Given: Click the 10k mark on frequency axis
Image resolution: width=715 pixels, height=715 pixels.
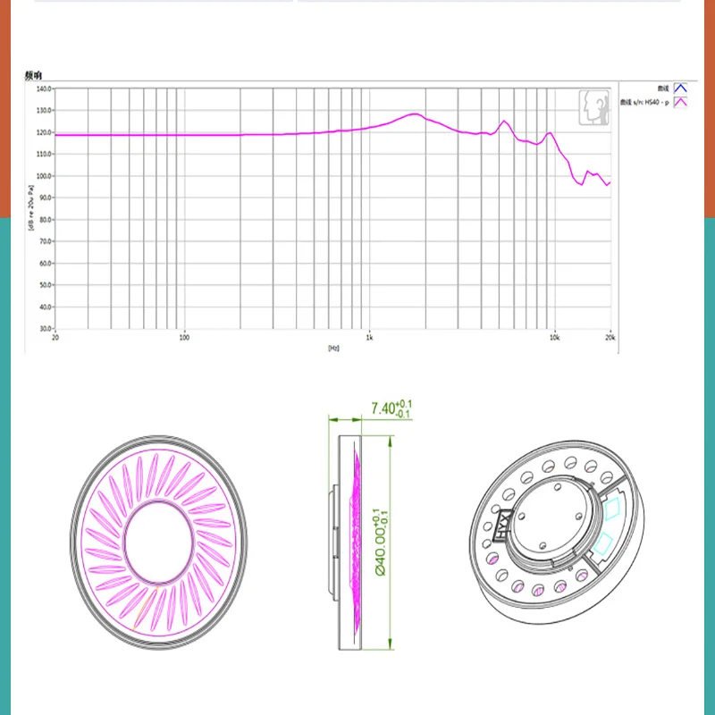Looking at the screenshot, I should [x=554, y=338].
